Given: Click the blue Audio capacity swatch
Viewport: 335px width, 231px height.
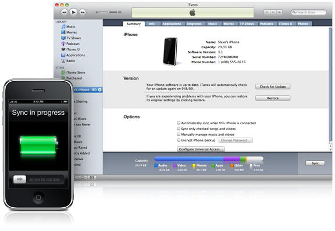Looking at the screenshot, I should pos(156,165).
